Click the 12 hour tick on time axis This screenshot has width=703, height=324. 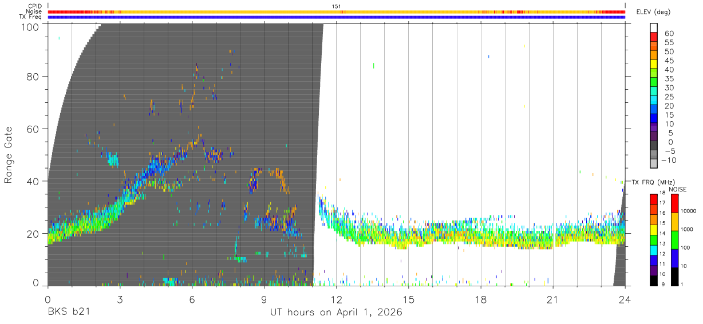coord(337,299)
